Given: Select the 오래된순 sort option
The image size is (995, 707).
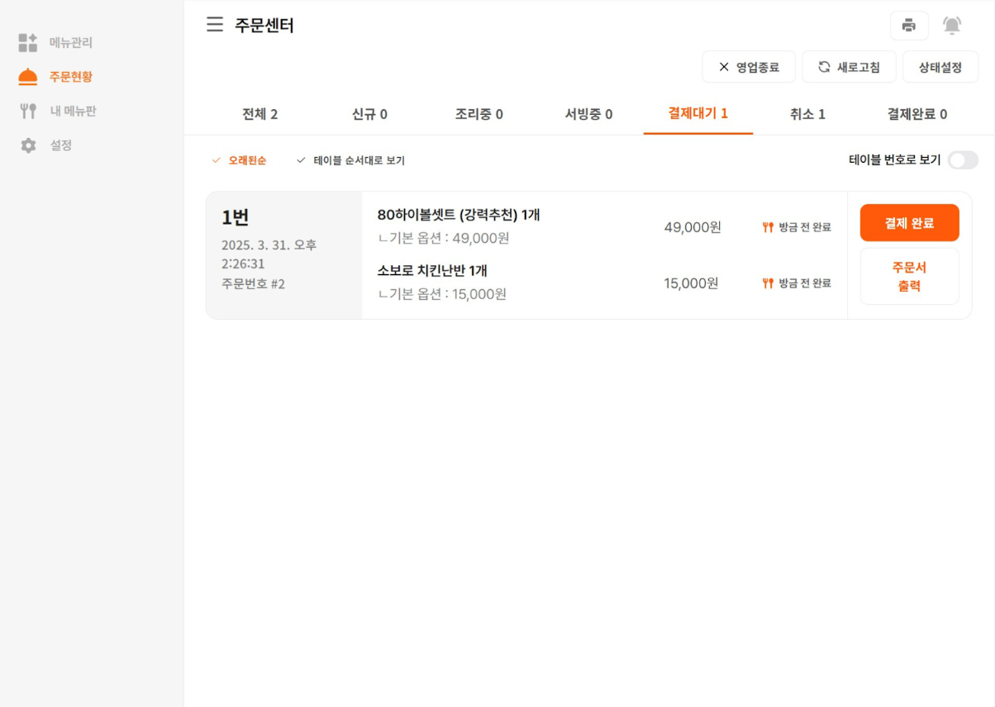Looking at the screenshot, I should point(239,160).
